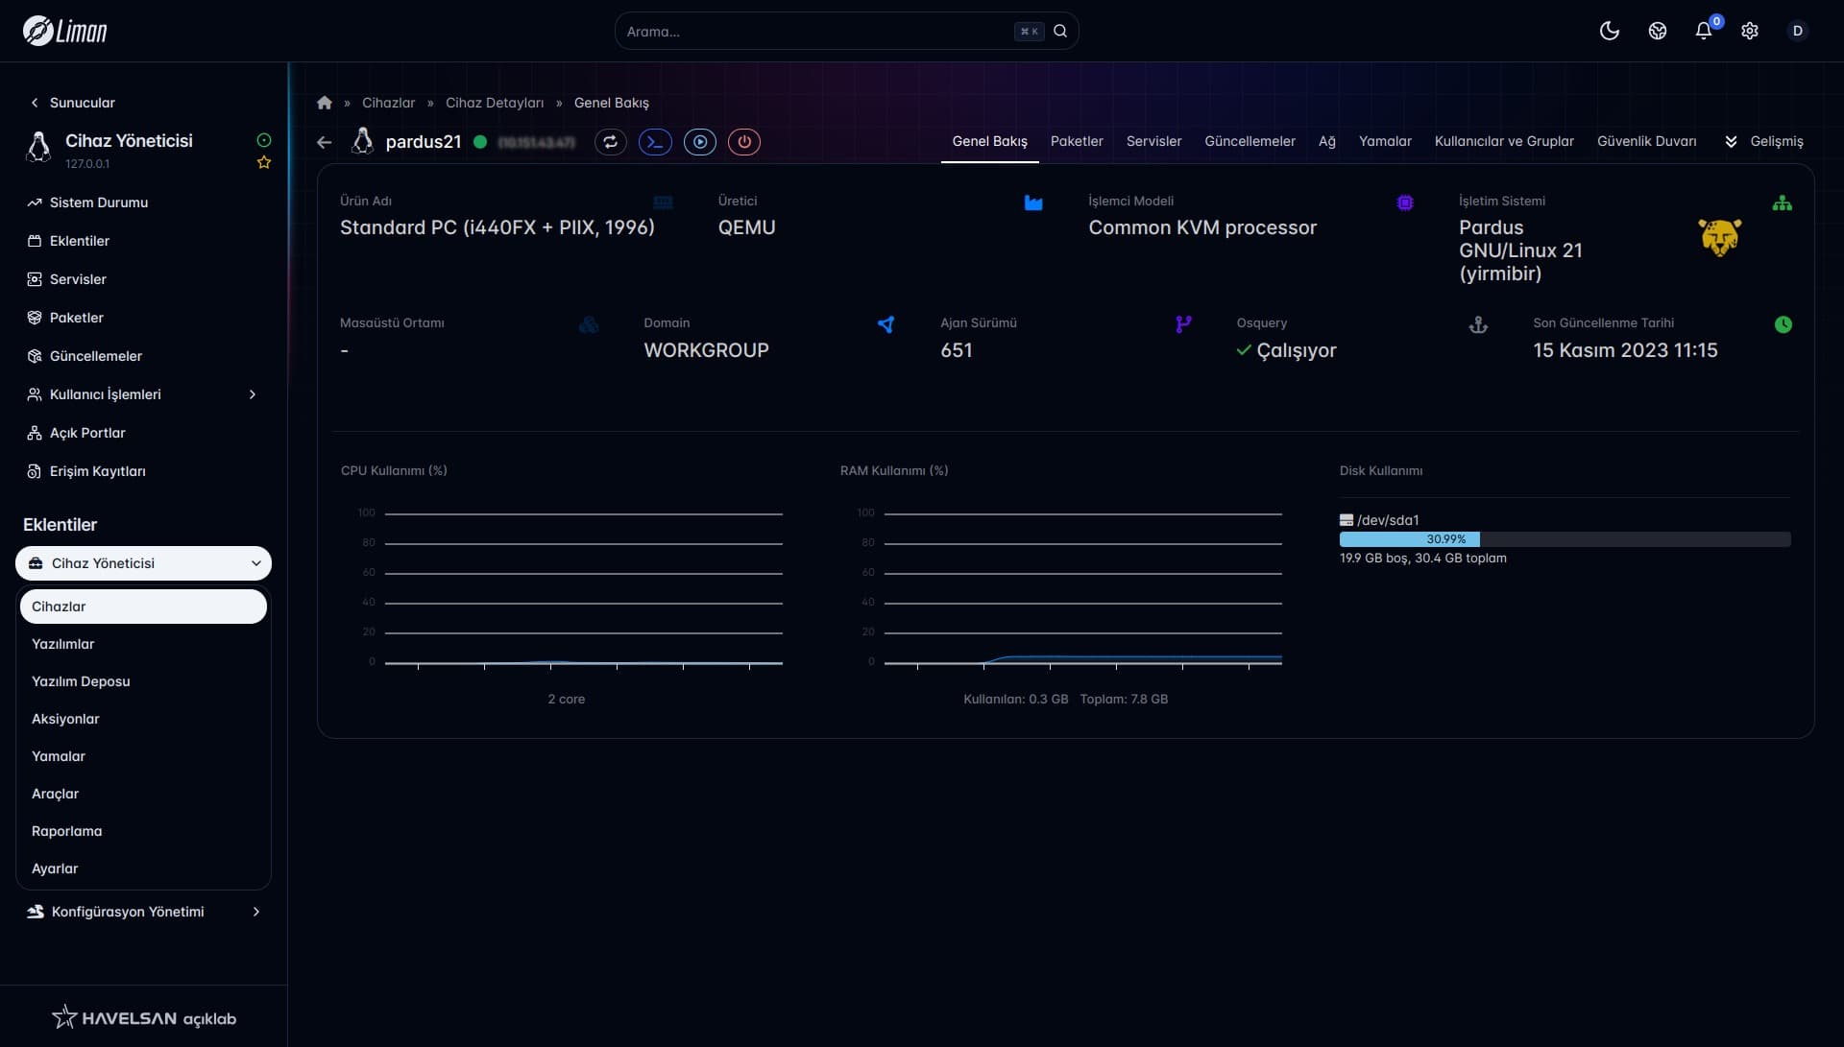Open the Güvenlik Duvarı tab

tap(1646, 141)
